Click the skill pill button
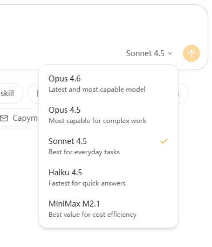This screenshot has height=247, width=212. [10, 93]
